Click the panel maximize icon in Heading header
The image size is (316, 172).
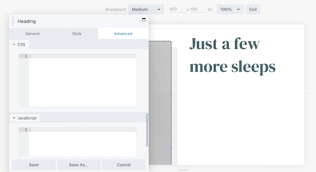tap(144, 20)
